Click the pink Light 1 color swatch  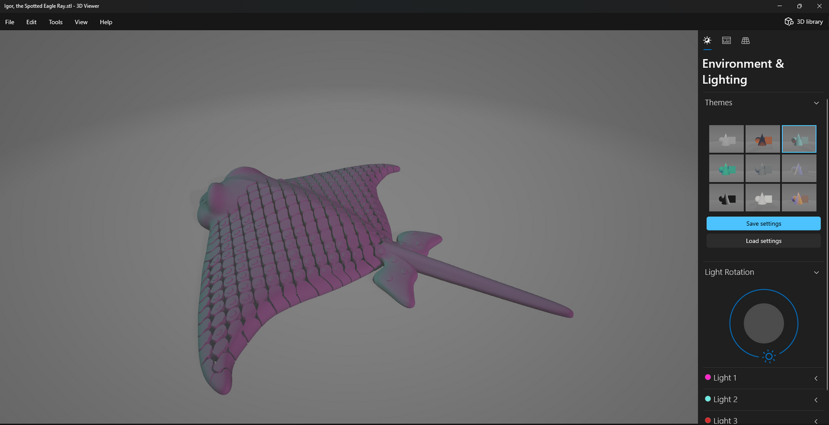click(707, 377)
